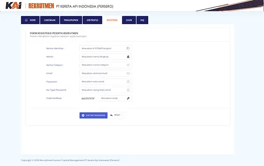This screenshot has width=264, height=166.
Task: Click the Masukkan kode verification input
Action: 115,98
